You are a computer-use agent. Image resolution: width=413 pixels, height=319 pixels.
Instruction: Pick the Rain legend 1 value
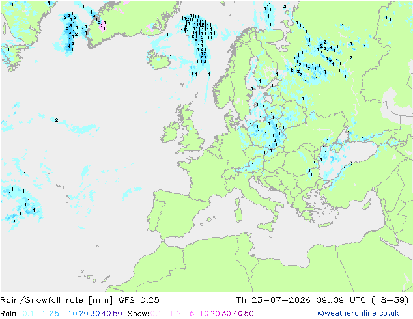(x=44, y=314)
